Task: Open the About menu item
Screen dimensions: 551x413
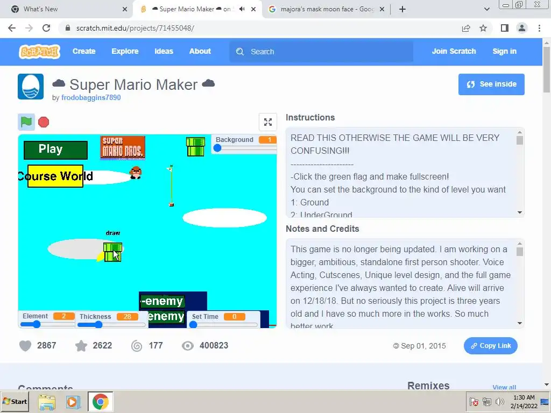Action: (200, 51)
